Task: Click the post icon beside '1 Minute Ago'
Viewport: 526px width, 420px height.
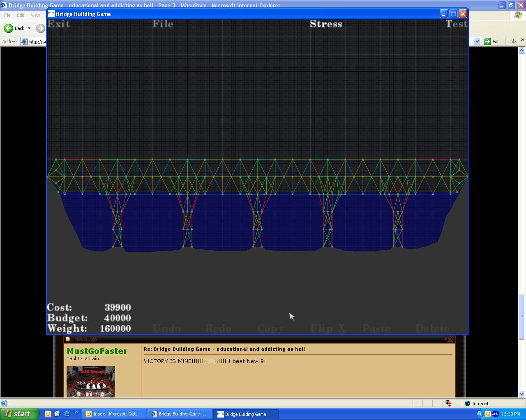Action: (68, 339)
